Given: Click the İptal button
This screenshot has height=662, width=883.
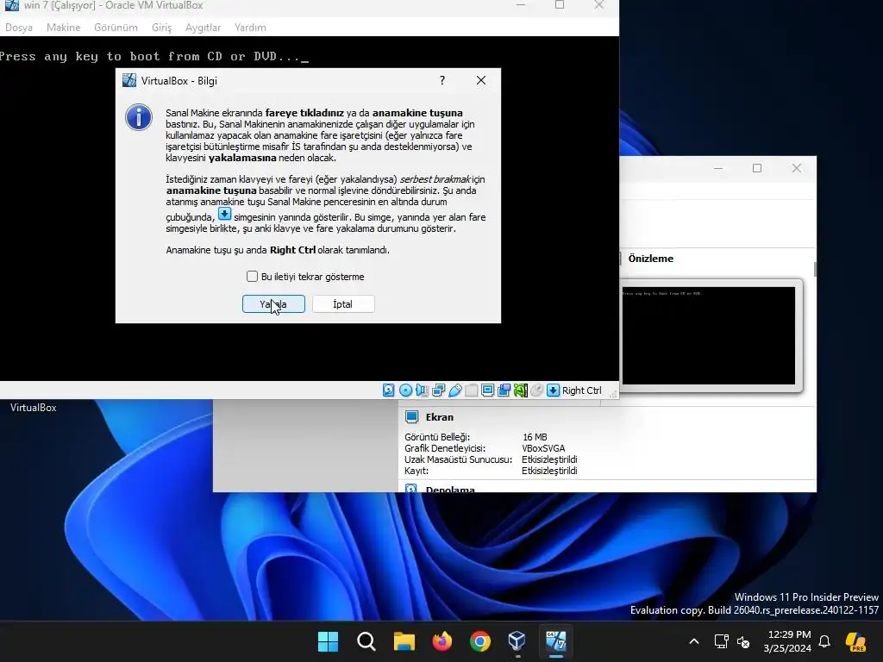Looking at the screenshot, I should coord(343,304).
